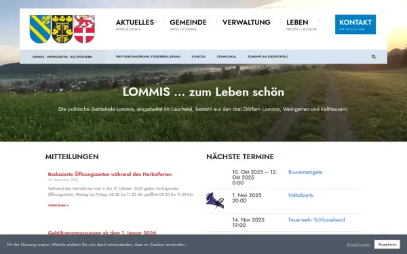Click the date 29. September 2025

(63, 179)
